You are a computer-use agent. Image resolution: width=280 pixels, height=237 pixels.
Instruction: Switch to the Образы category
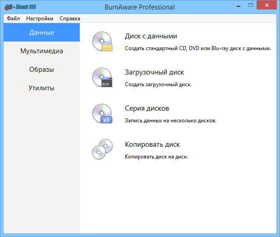pyautogui.click(x=41, y=70)
